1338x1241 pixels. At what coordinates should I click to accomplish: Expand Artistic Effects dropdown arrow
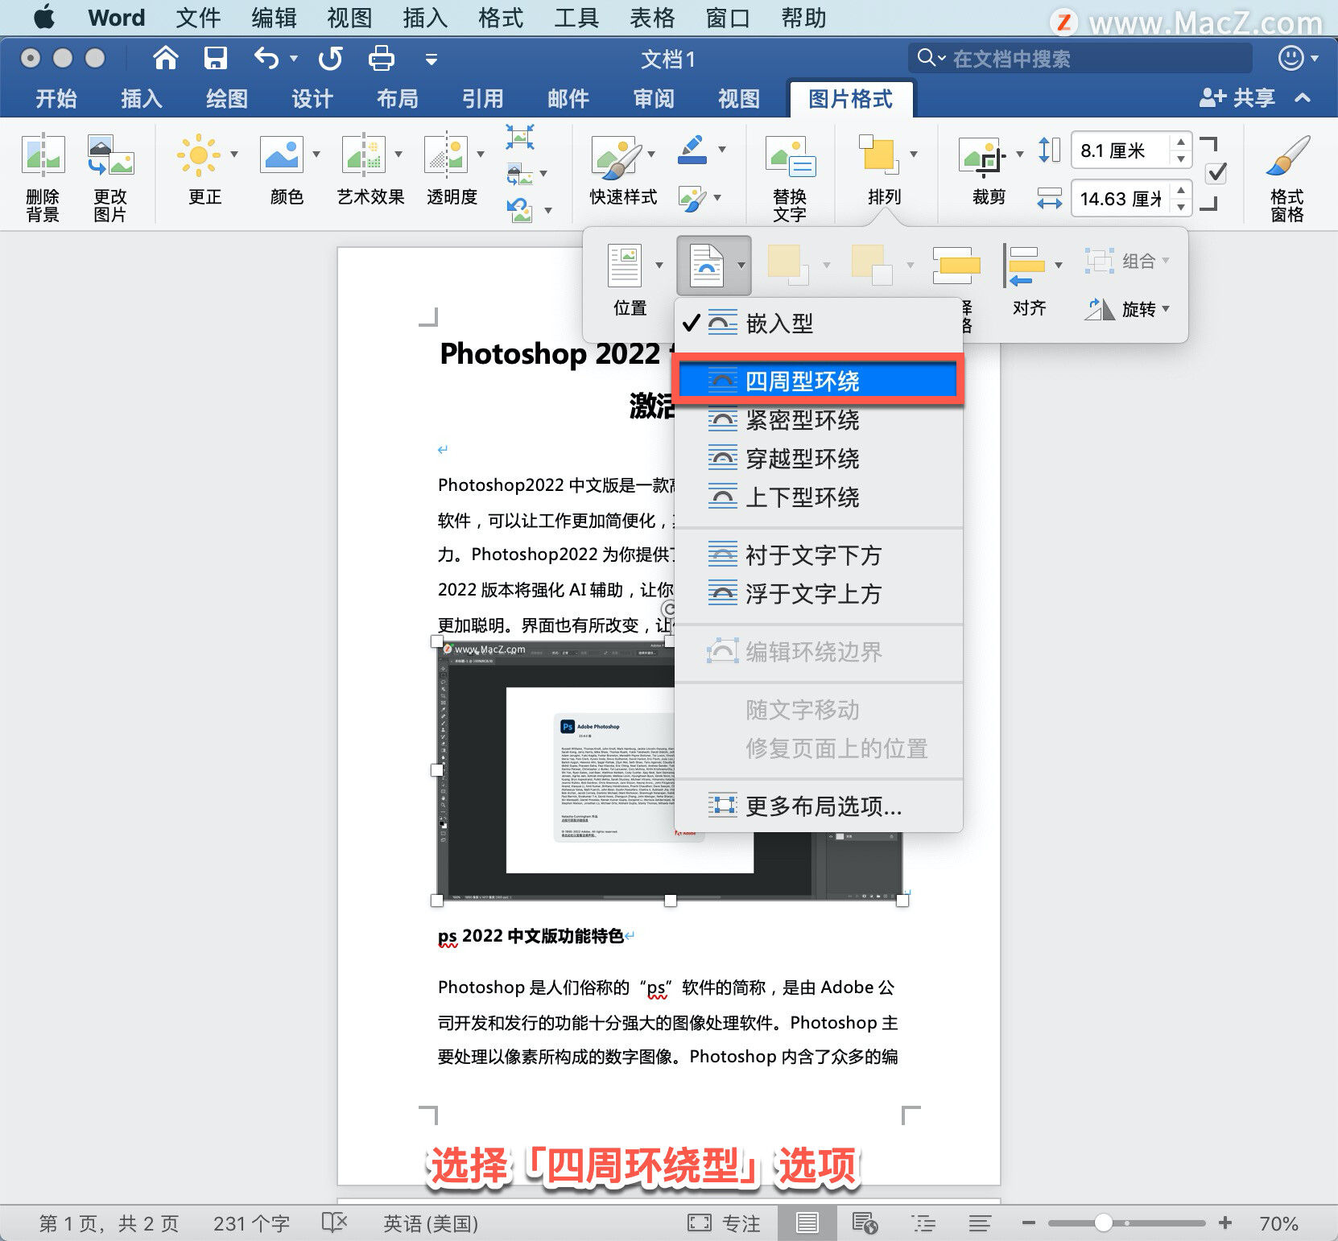click(x=399, y=154)
